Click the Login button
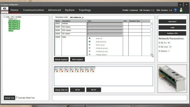 (172, 27)
